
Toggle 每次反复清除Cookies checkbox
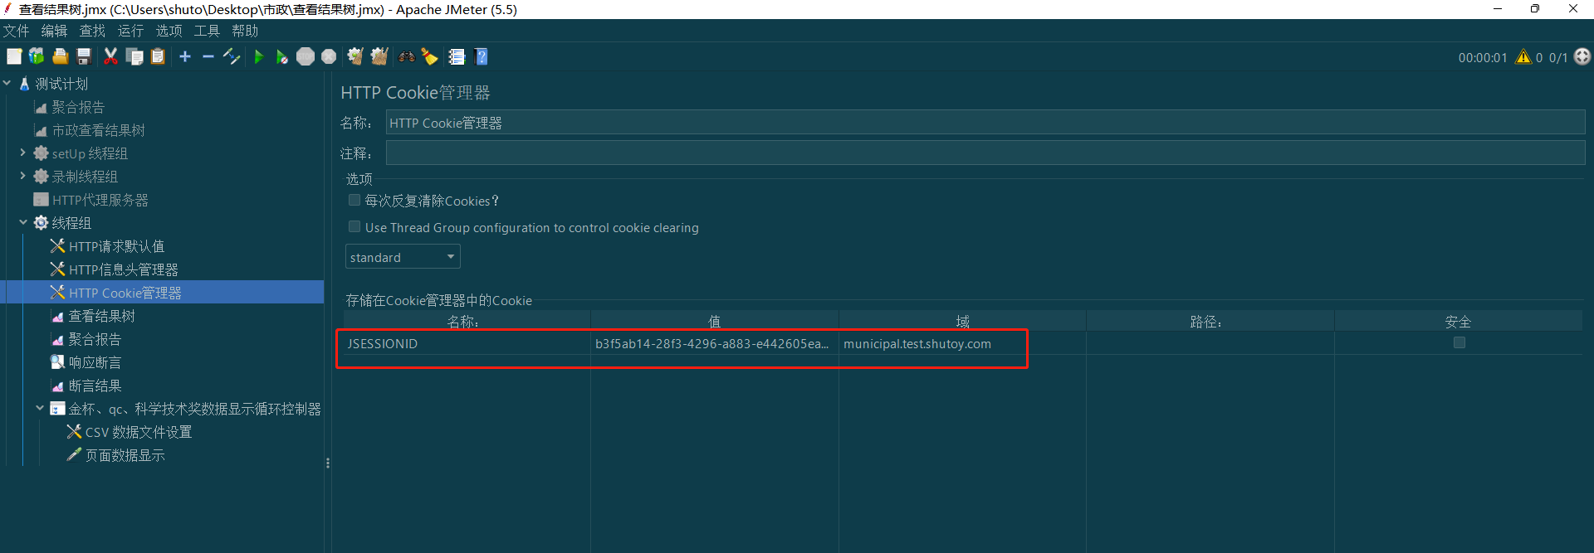[x=354, y=201]
